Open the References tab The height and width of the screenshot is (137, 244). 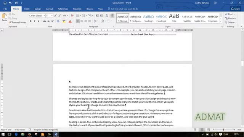(63, 9)
